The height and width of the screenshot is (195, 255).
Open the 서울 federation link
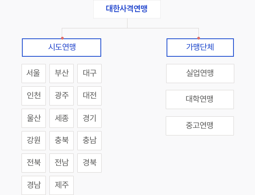tap(33, 74)
